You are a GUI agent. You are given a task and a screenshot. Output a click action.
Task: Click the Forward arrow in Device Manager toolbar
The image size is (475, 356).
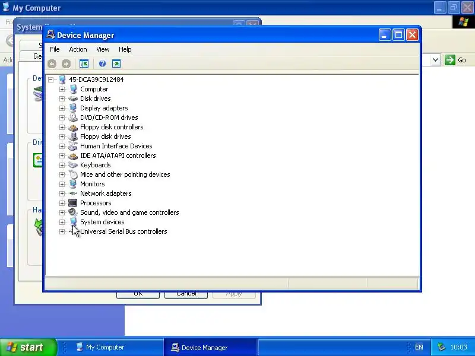pos(66,63)
